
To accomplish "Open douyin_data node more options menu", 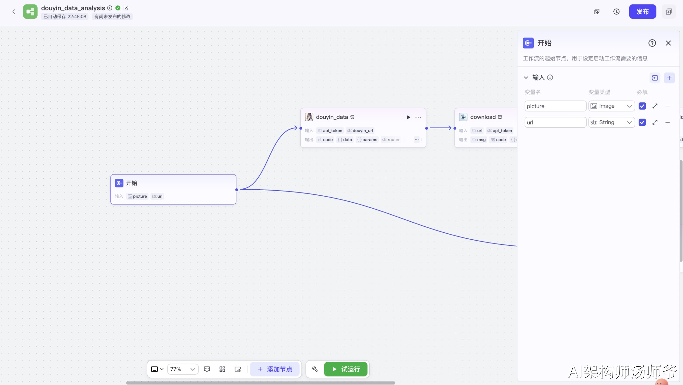I will [418, 117].
